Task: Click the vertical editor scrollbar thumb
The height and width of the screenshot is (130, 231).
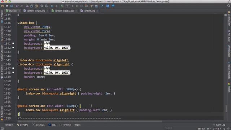Action: pos(226,109)
